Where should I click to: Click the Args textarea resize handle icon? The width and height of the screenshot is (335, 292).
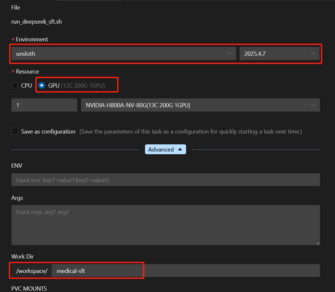pyautogui.click(x=317, y=242)
